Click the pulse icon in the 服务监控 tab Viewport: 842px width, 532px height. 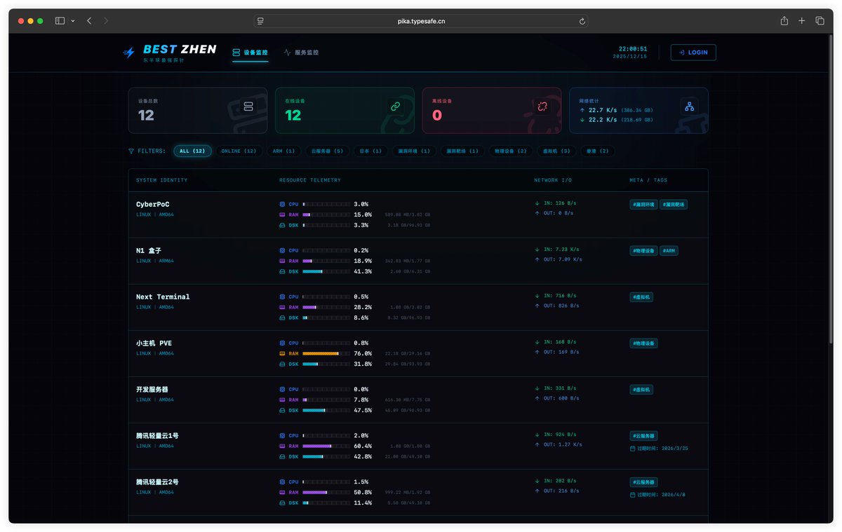[287, 52]
